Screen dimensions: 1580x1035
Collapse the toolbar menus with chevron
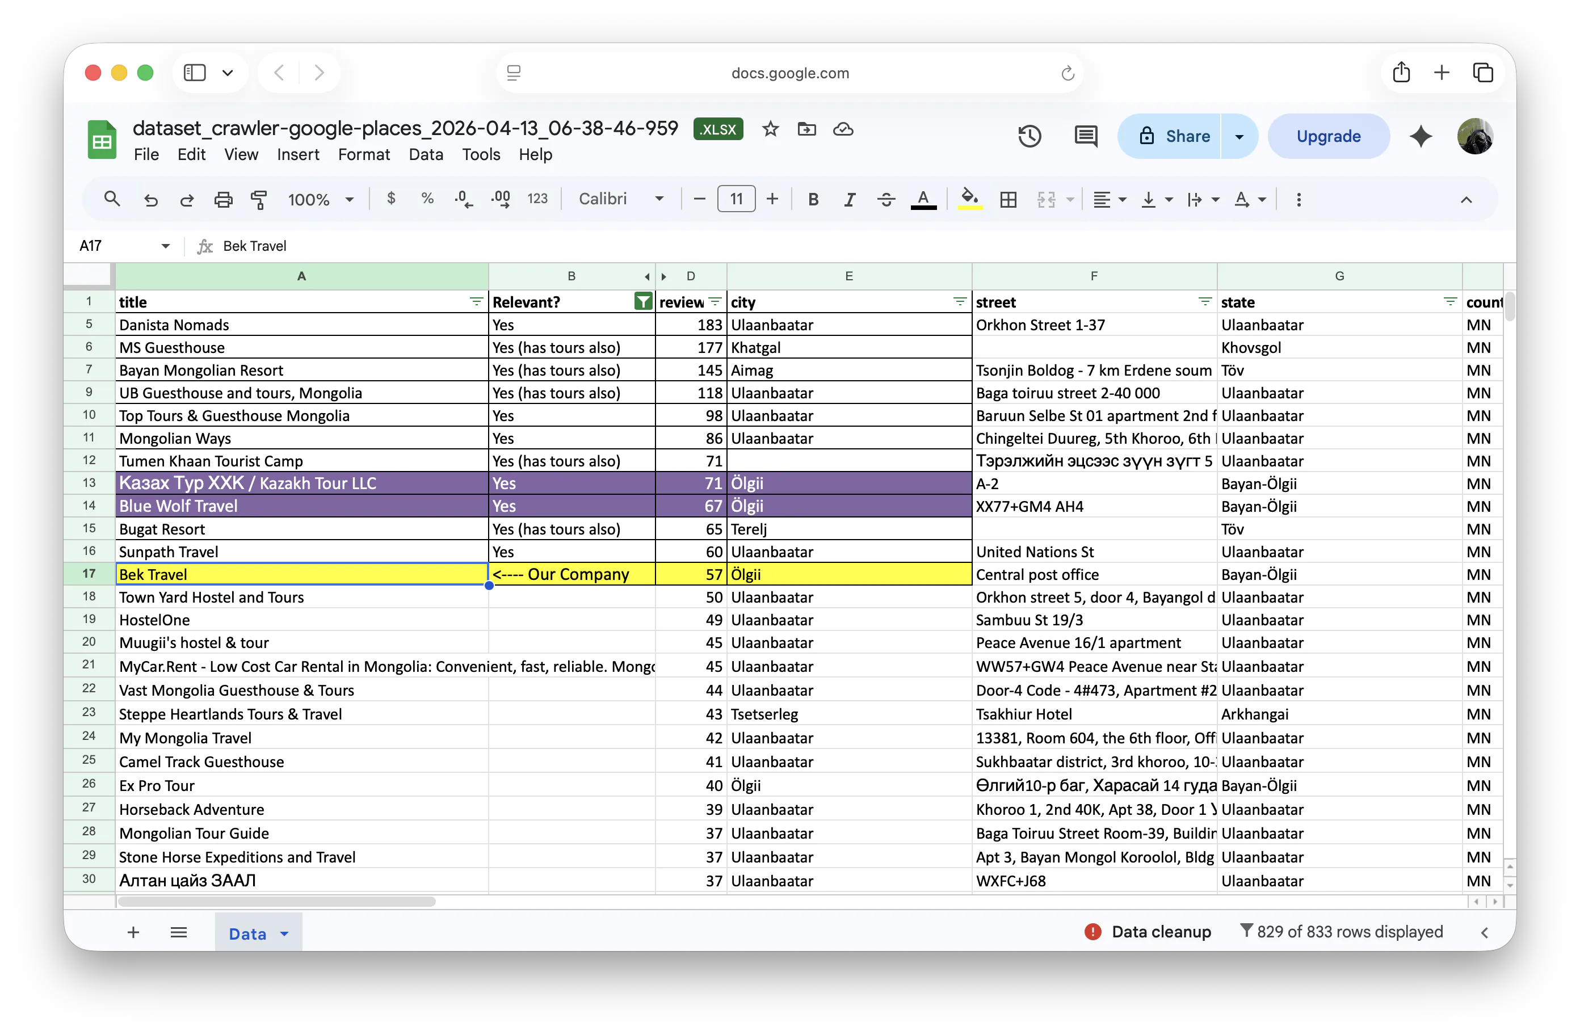pos(1466,200)
